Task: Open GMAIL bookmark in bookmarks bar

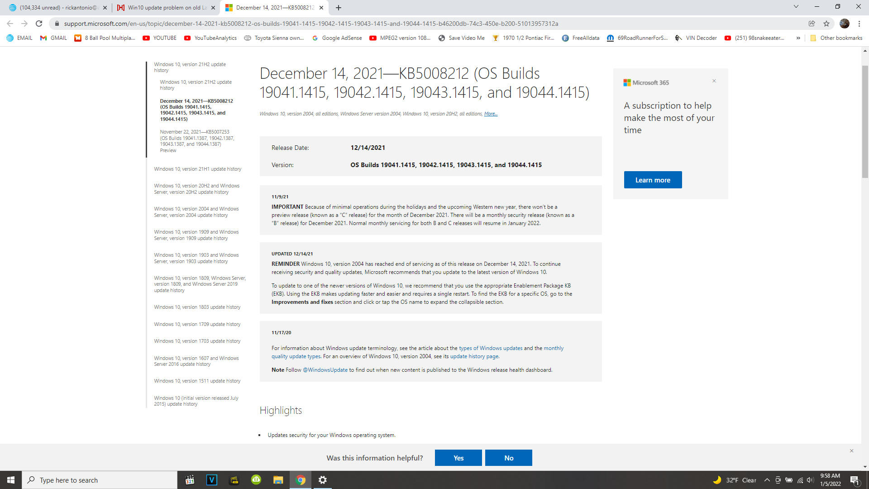Action: tap(53, 38)
